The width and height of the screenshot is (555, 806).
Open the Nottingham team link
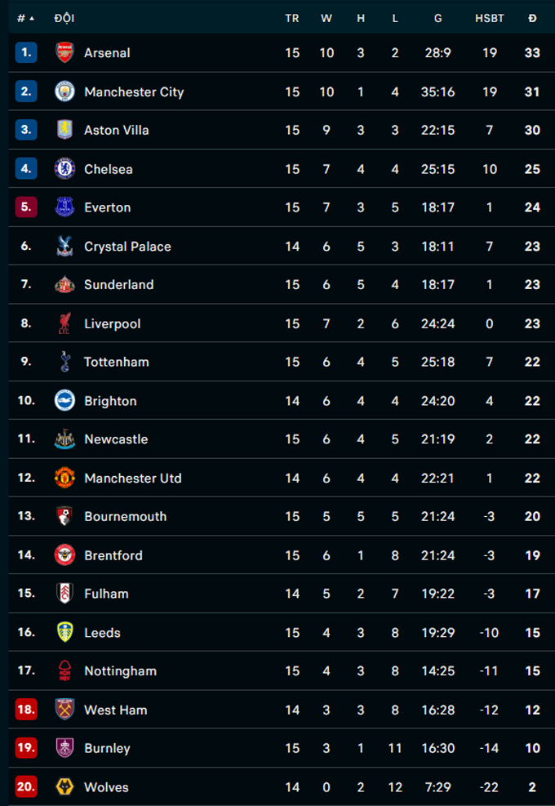120,671
